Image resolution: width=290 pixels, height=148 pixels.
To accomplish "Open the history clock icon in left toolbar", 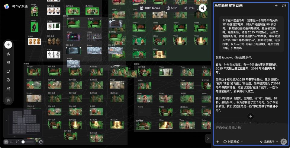I will coord(8,80).
